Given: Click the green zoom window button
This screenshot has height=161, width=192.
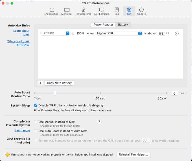Looking at the screenshot, I should pos(12,3).
